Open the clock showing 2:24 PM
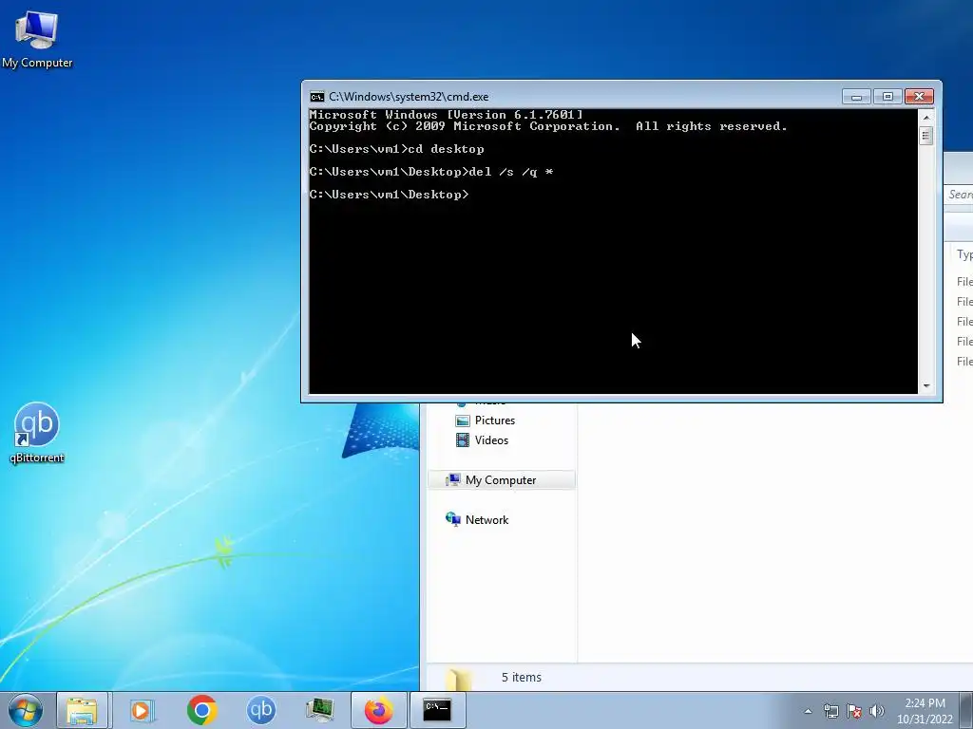This screenshot has height=729, width=973. point(925,703)
